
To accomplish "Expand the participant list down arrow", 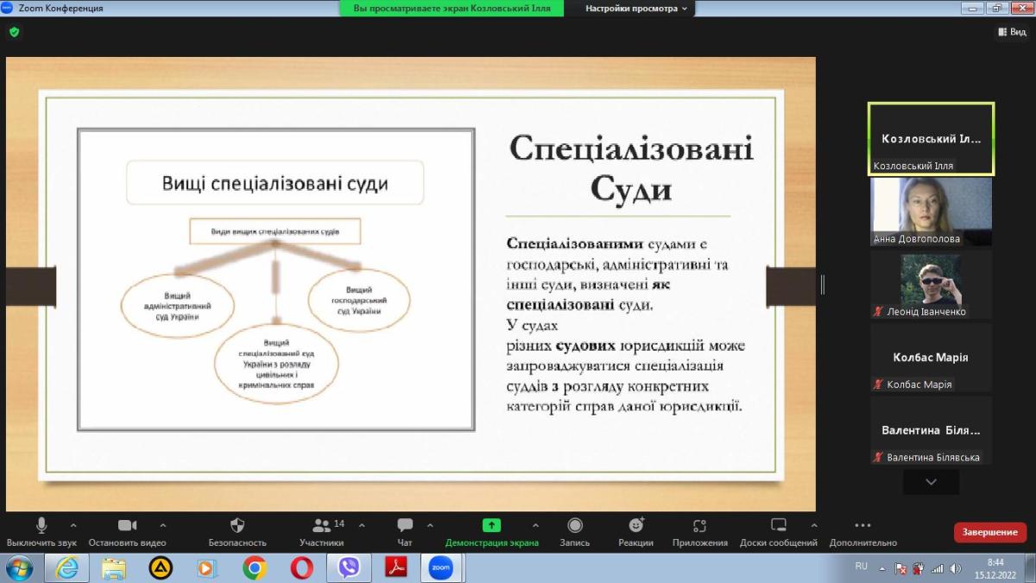I will pos(931,482).
